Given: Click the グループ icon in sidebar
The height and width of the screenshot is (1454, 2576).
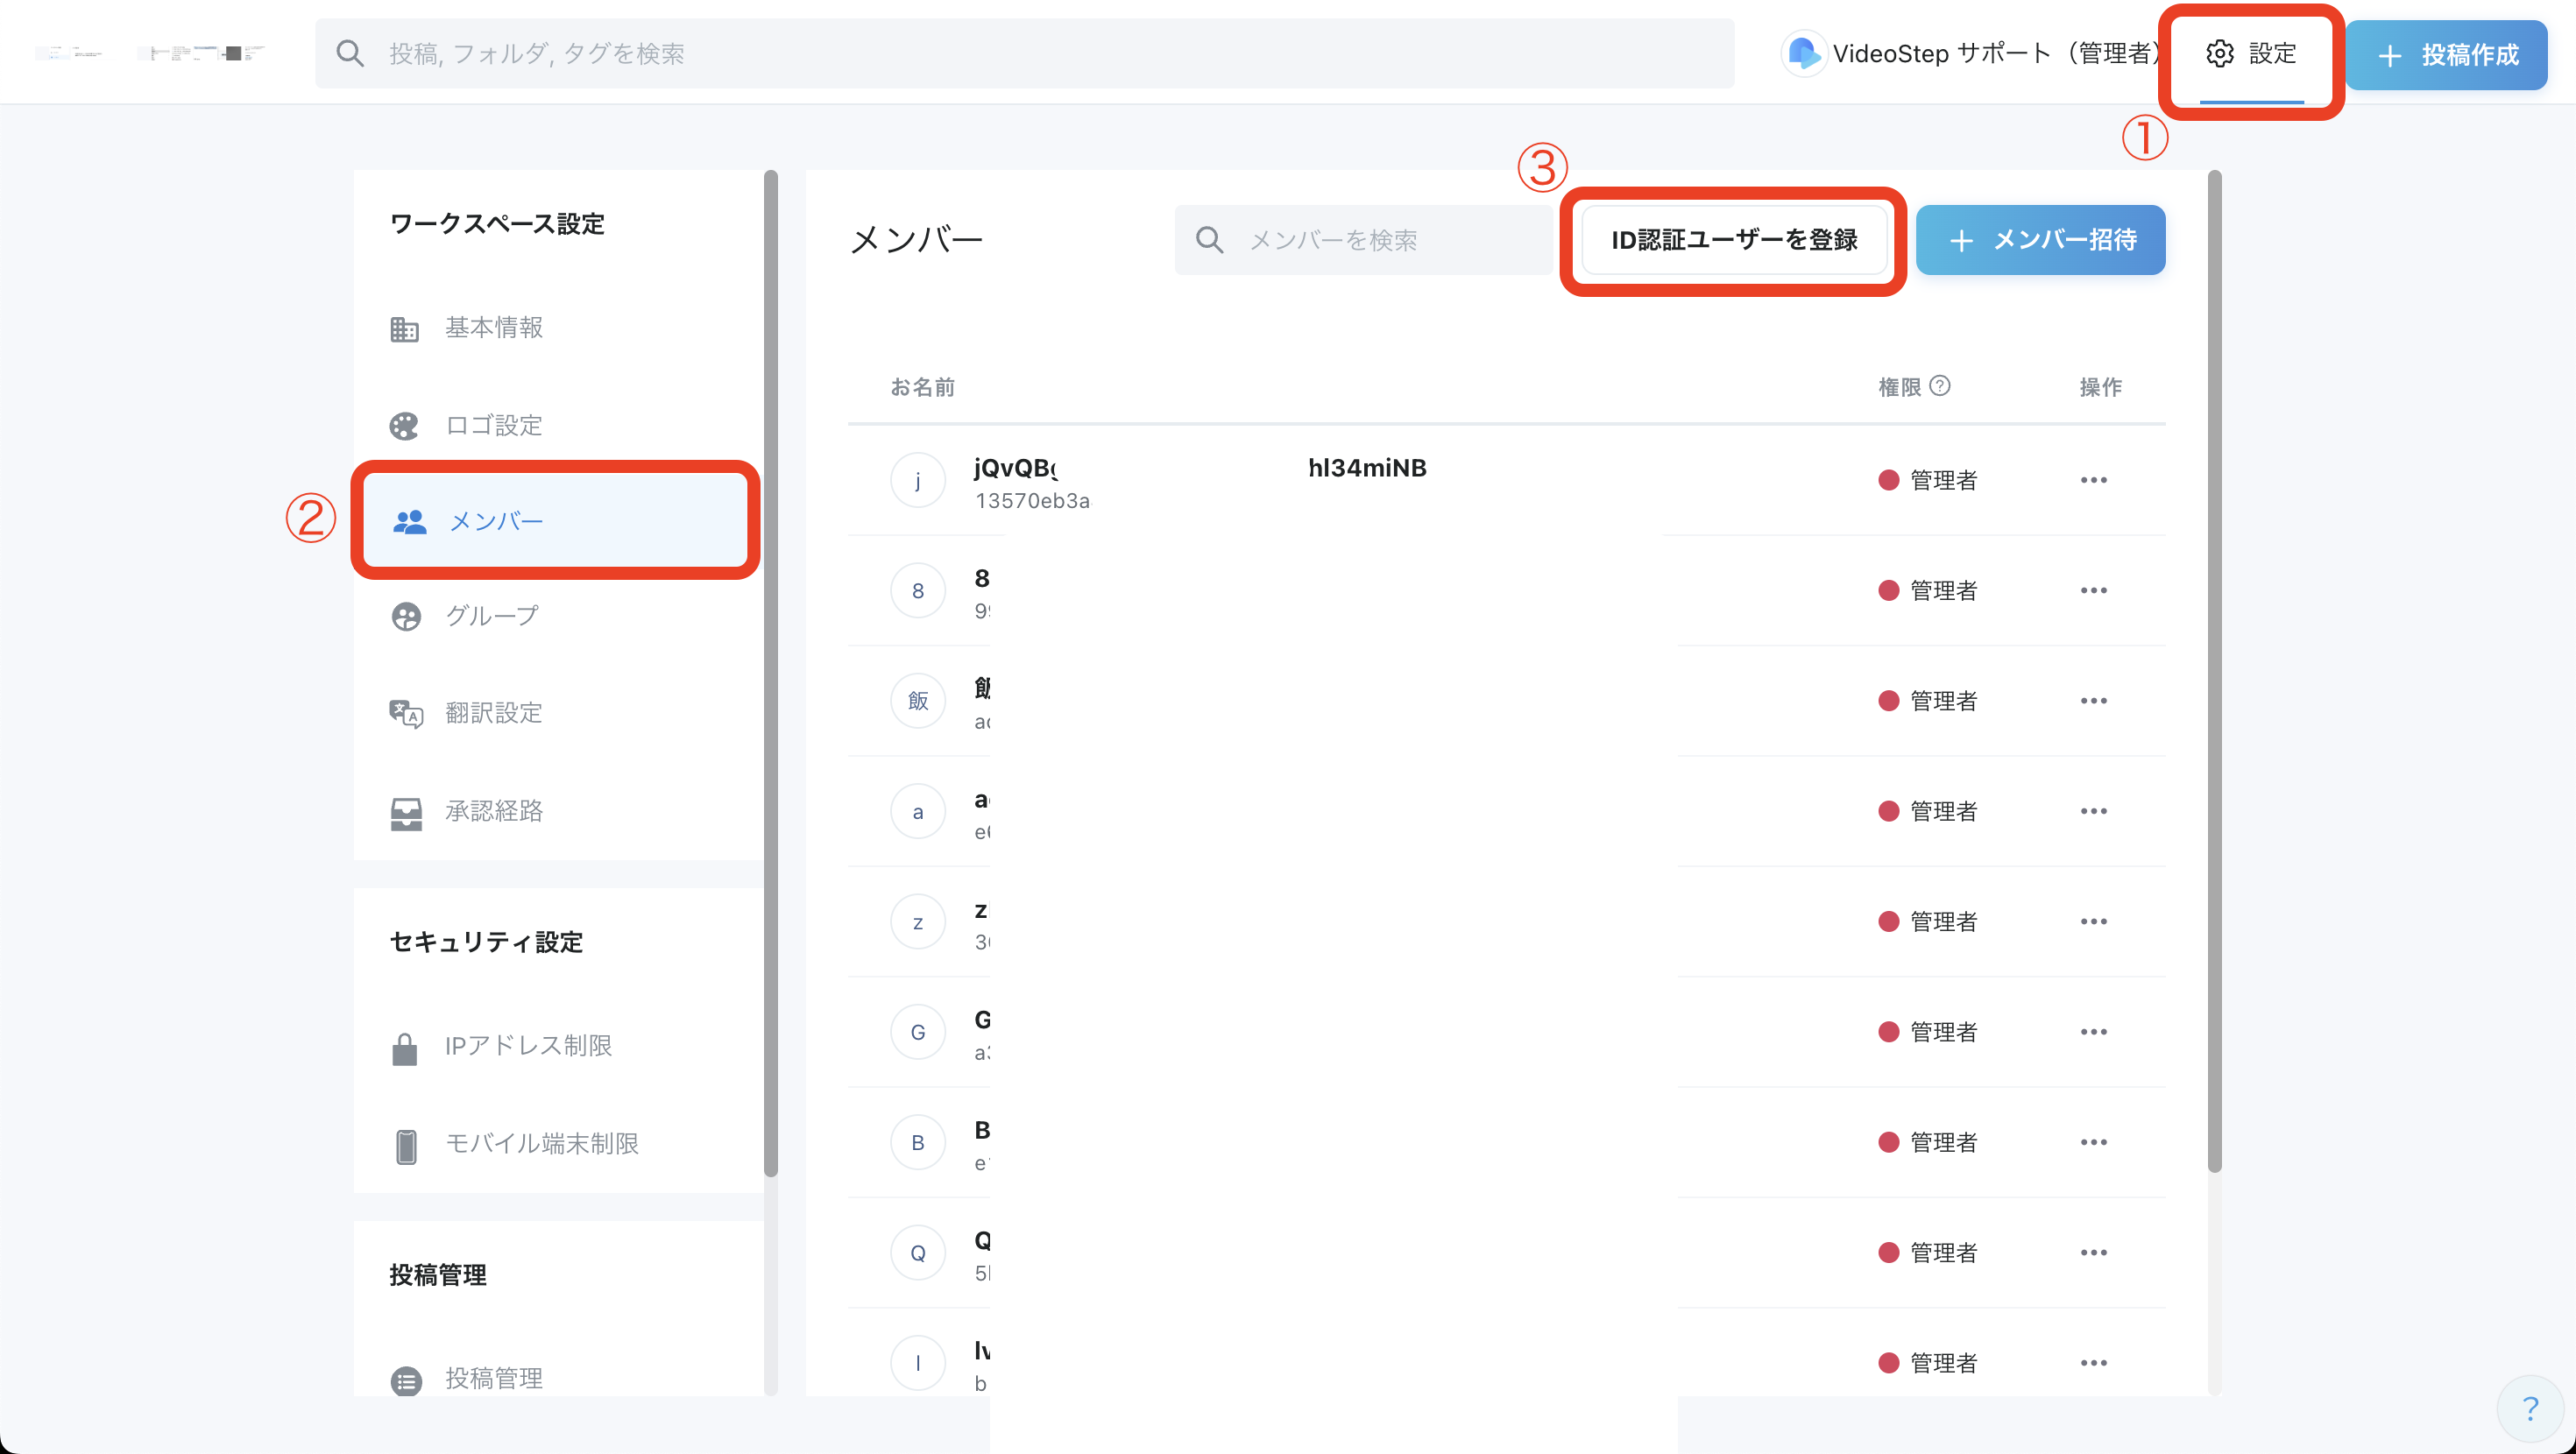Looking at the screenshot, I should (406, 616).
